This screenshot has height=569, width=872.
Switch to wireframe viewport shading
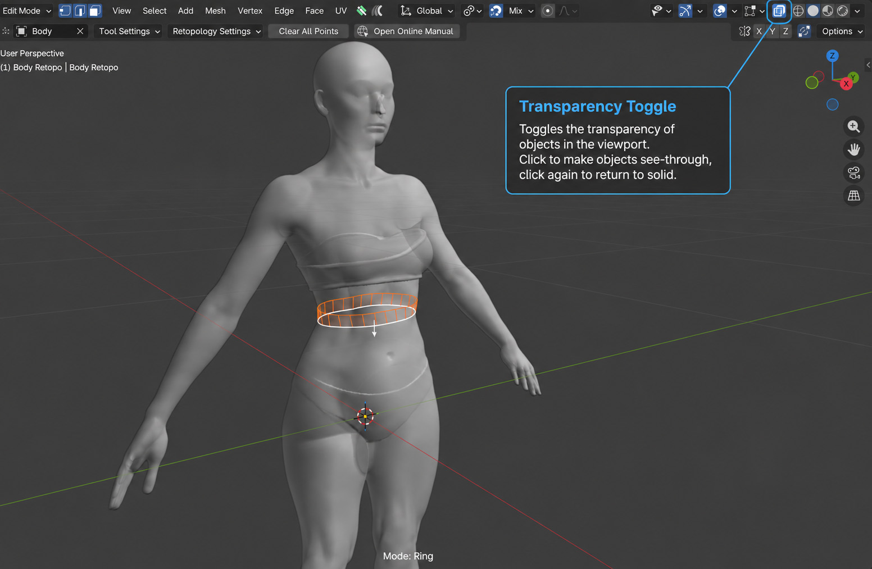tap(798, 11)
